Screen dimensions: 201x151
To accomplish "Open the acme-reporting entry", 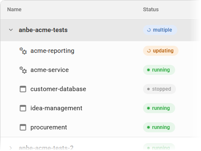I will pos(53,51).
